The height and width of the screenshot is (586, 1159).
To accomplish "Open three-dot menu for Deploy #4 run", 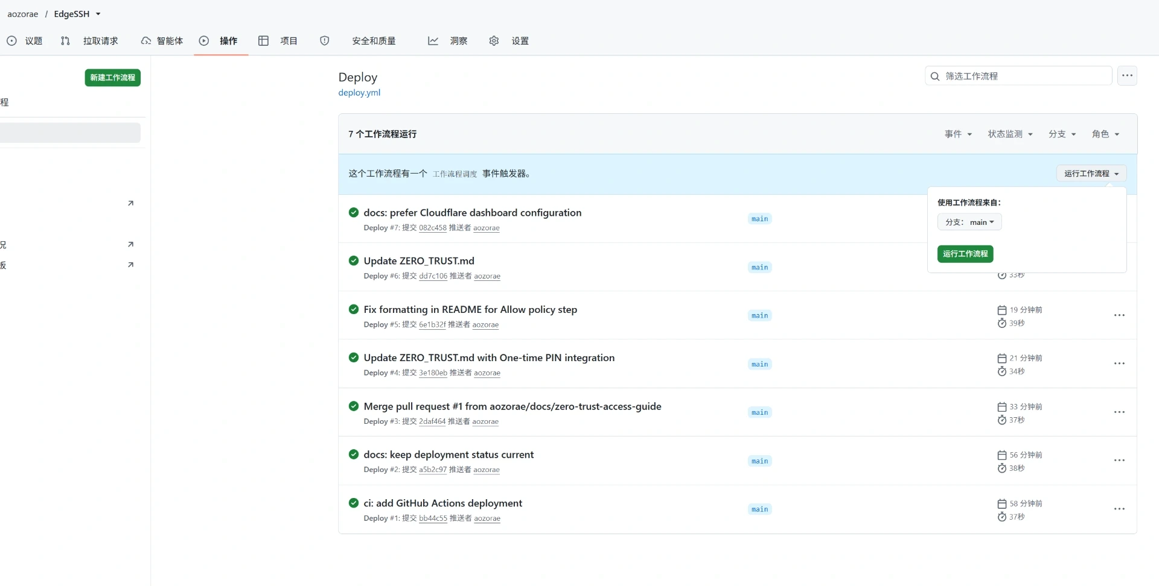I will 1119,364.
